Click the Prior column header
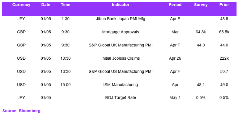Image resolution: width=238 pixels, height=115 pixels. pyautogui.click(x=224, y=5)
